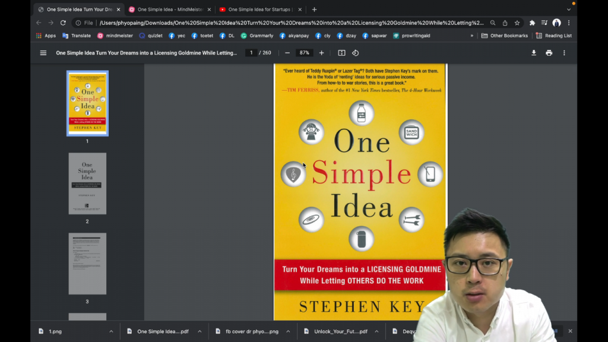This screenshot has height=342, width=608.
Task: Expand options for One Simple Idea....pdf download
Action: pos(199,331)
